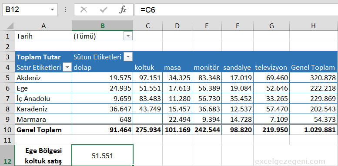Click the Karadeniz row label

44,109
